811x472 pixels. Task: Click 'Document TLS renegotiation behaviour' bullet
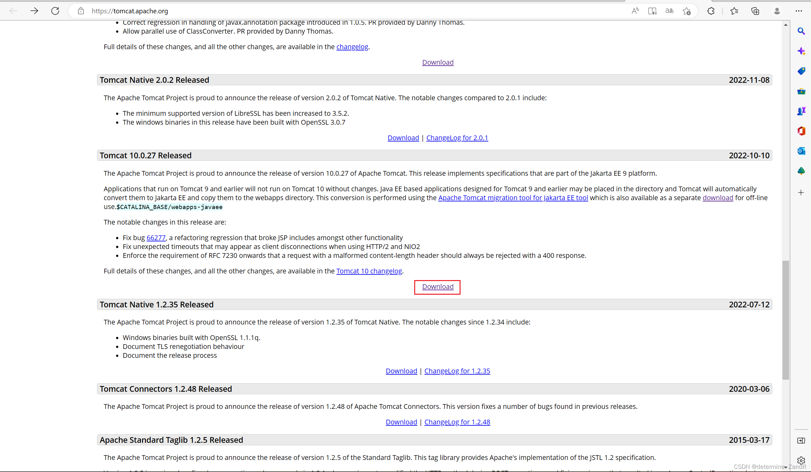(x=183, y=346)
